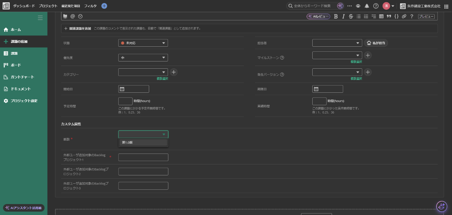Click the AIレビュー button
Image resolution: width=452 pixels, height=215 pixels.
318,16
